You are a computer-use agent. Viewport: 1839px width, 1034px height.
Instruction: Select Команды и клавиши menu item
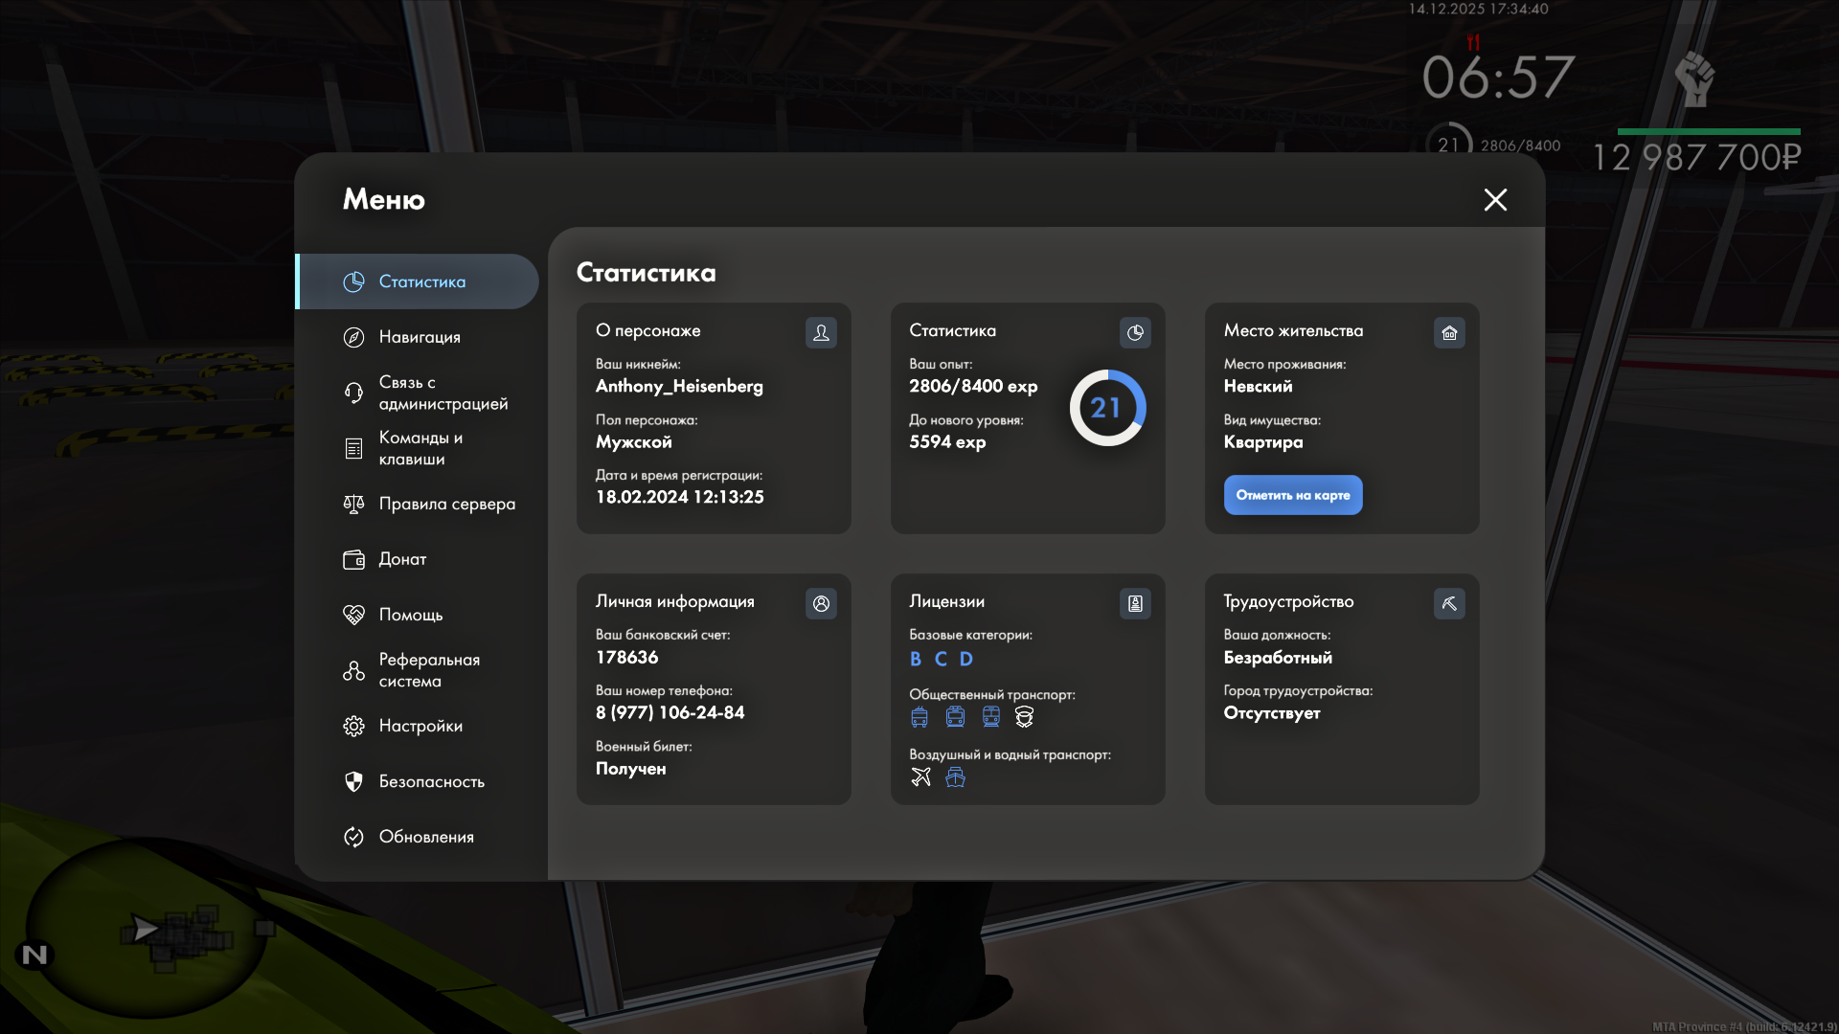[x=420, y=448]
